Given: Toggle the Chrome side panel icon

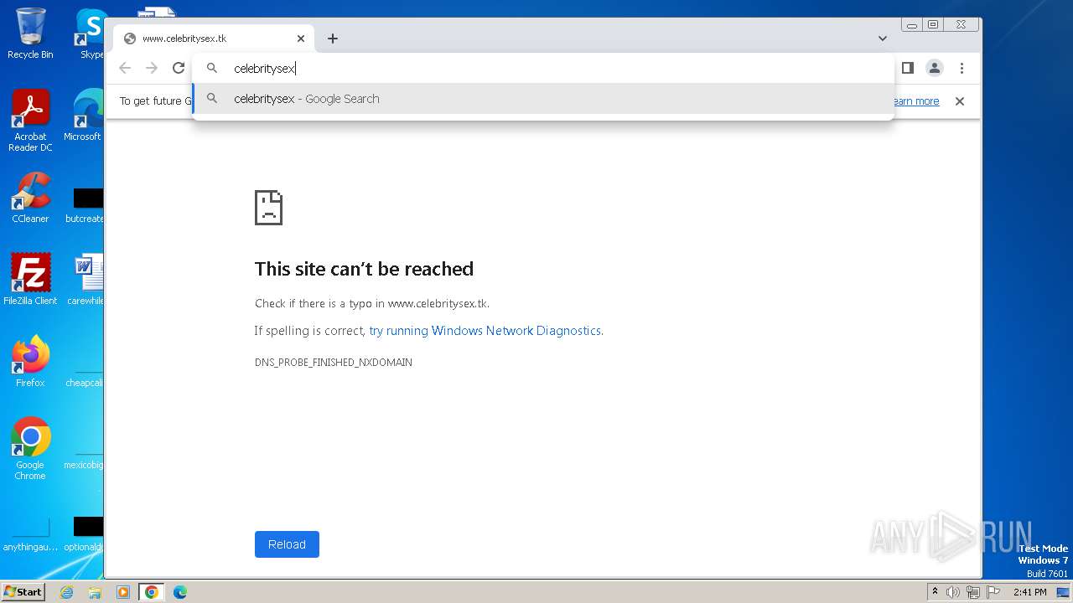Looking at the screenshot, I should click(x=908, y=68).
